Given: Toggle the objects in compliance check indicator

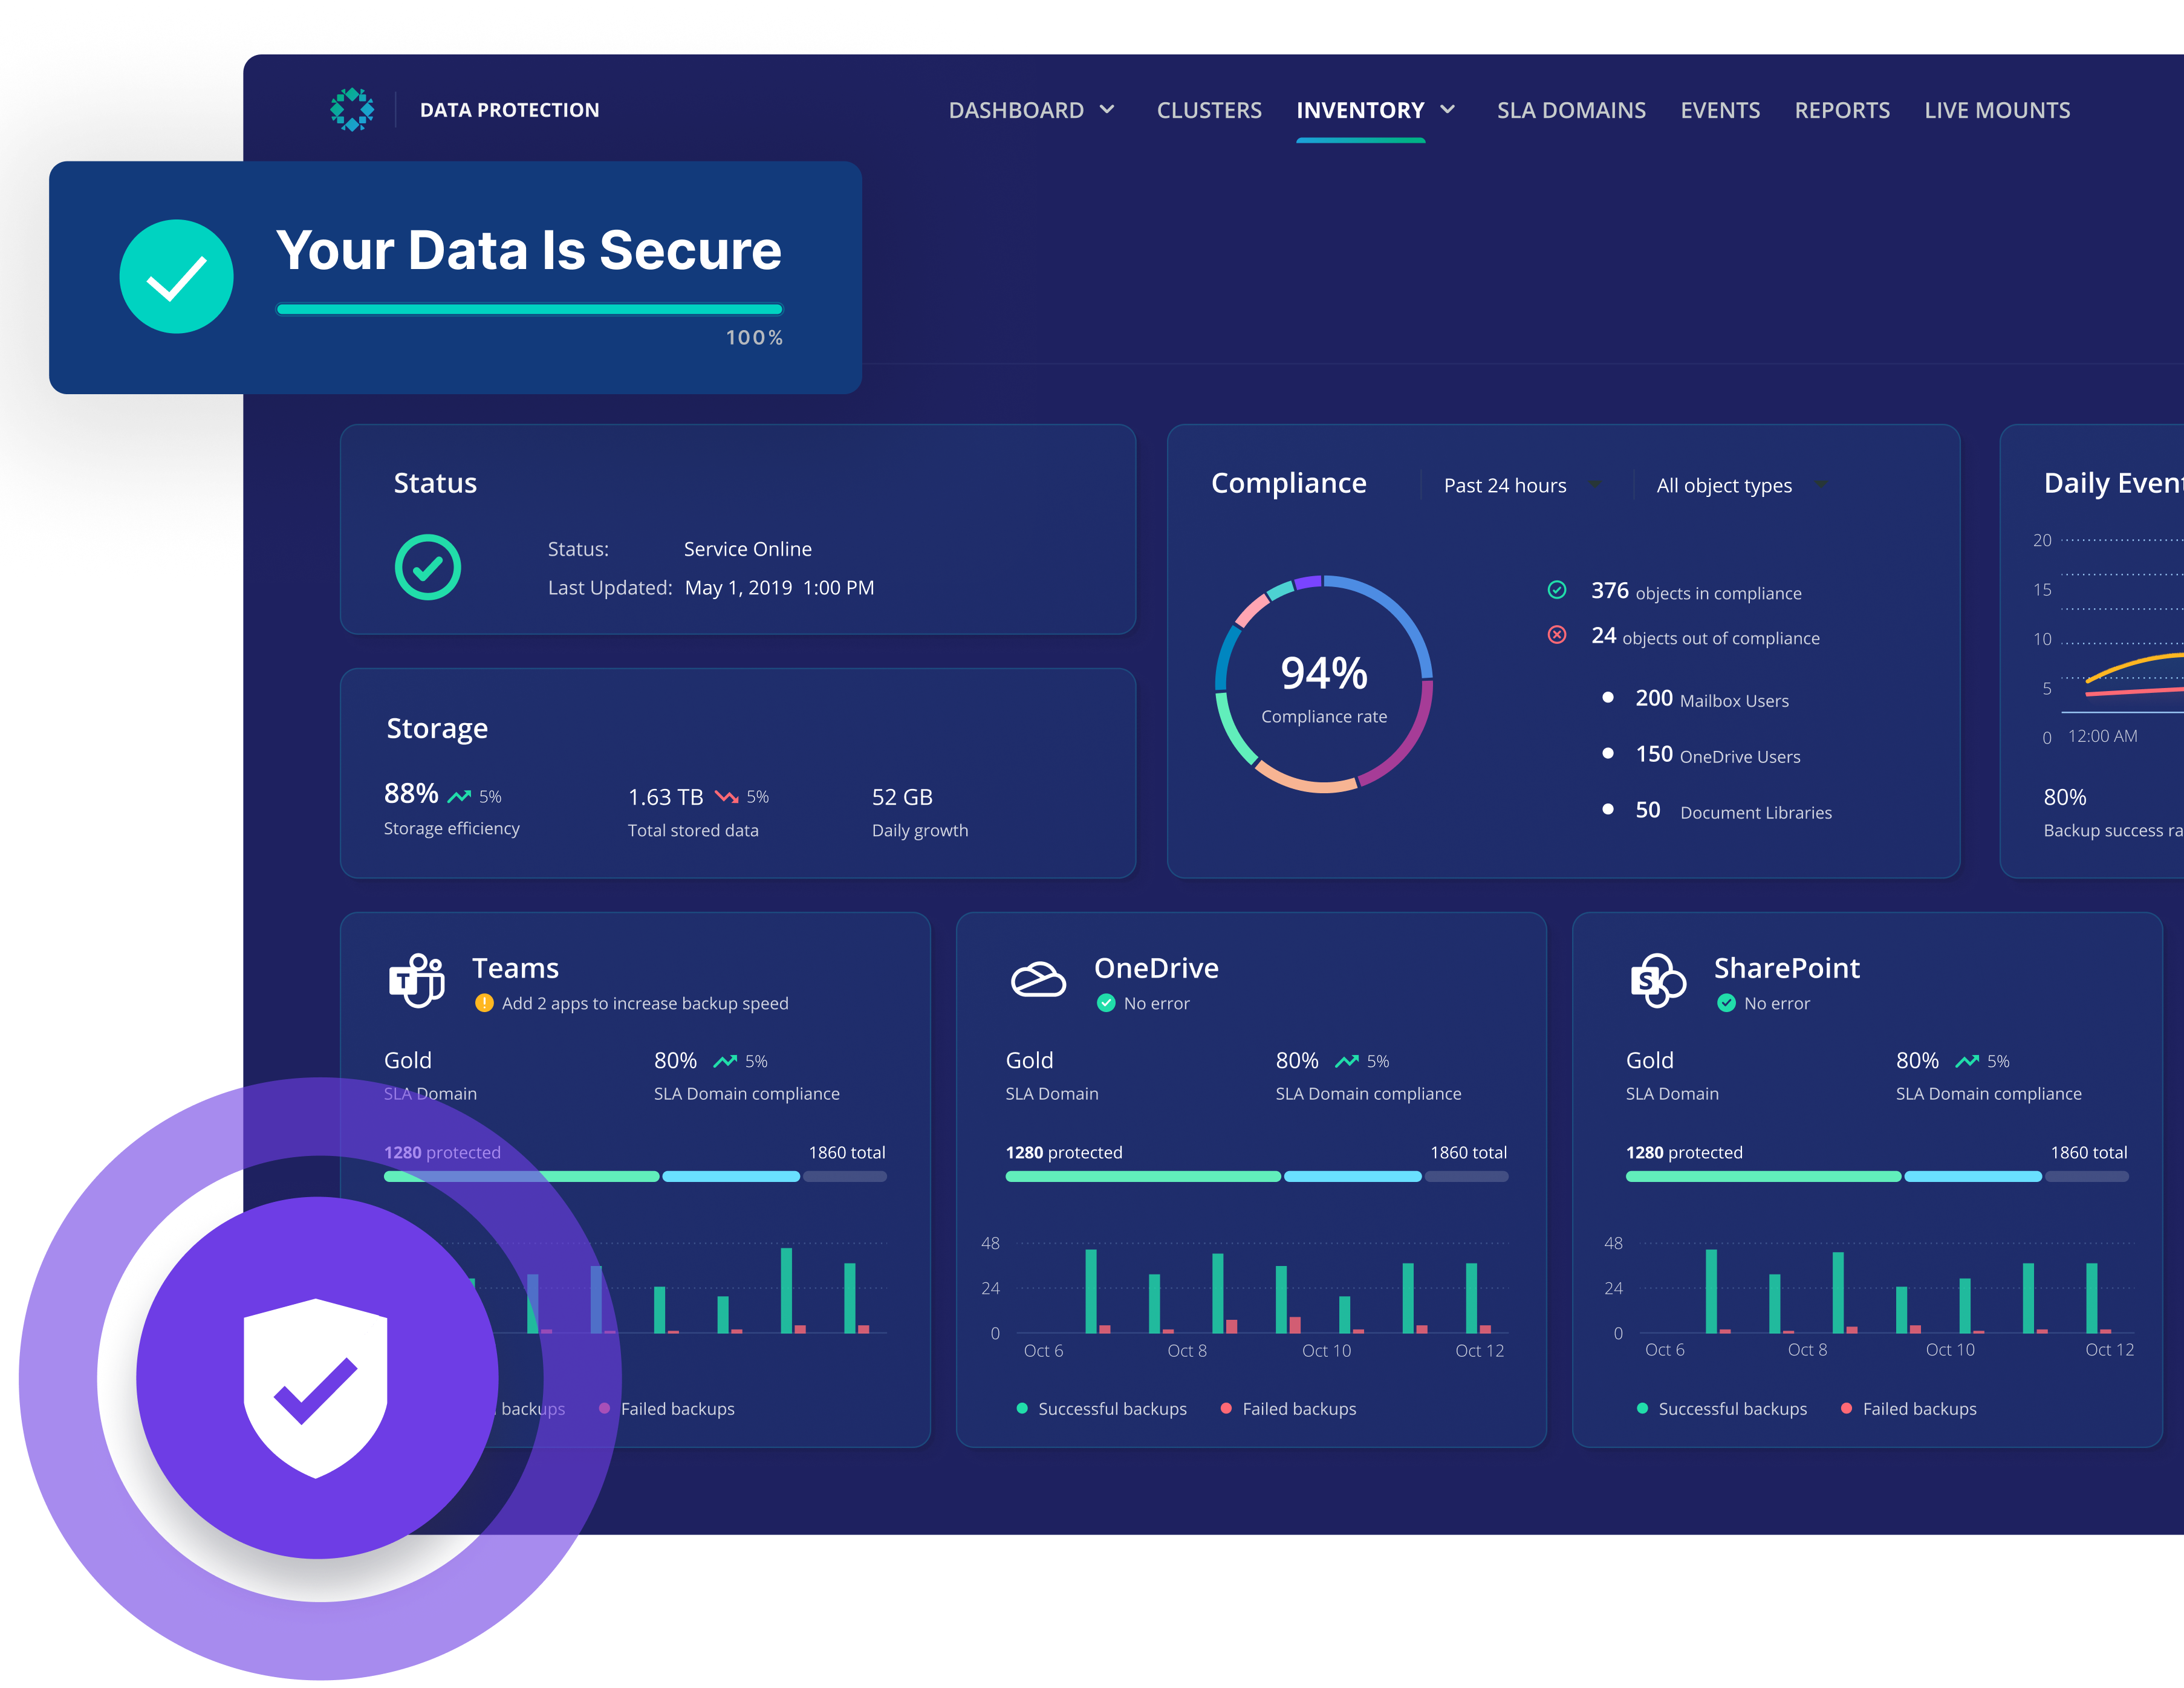Looking at the screenshot, I should (x=1557, y=590).
